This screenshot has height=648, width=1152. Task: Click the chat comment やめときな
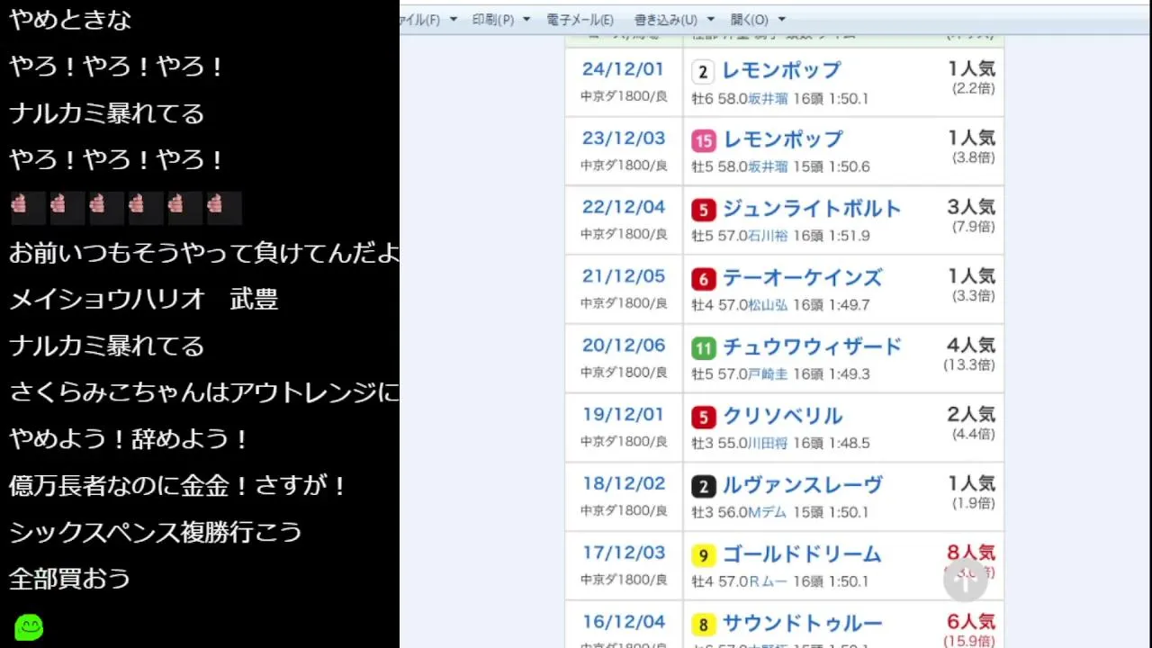click(70, 20)
